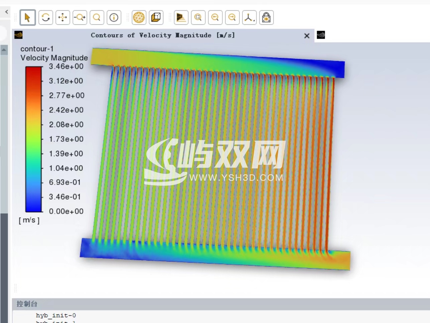Viewport: 430px width, 323px height.
Task: Click the 2.77e+00 legend value
Action: (67, 95)
